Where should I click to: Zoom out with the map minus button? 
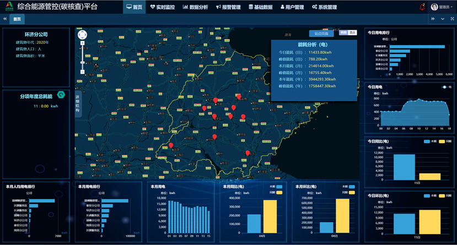click(83, 72)
